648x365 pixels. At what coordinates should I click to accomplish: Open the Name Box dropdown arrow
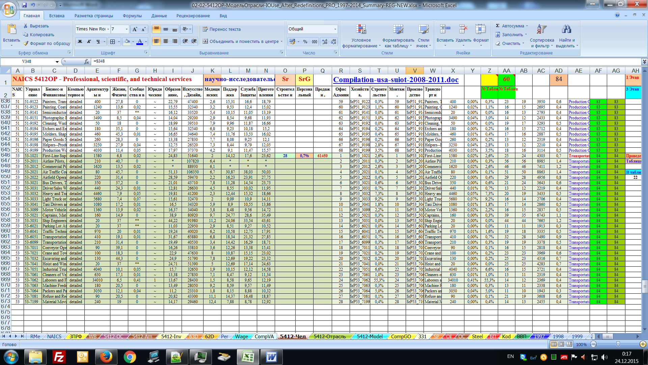pos(57,62)
